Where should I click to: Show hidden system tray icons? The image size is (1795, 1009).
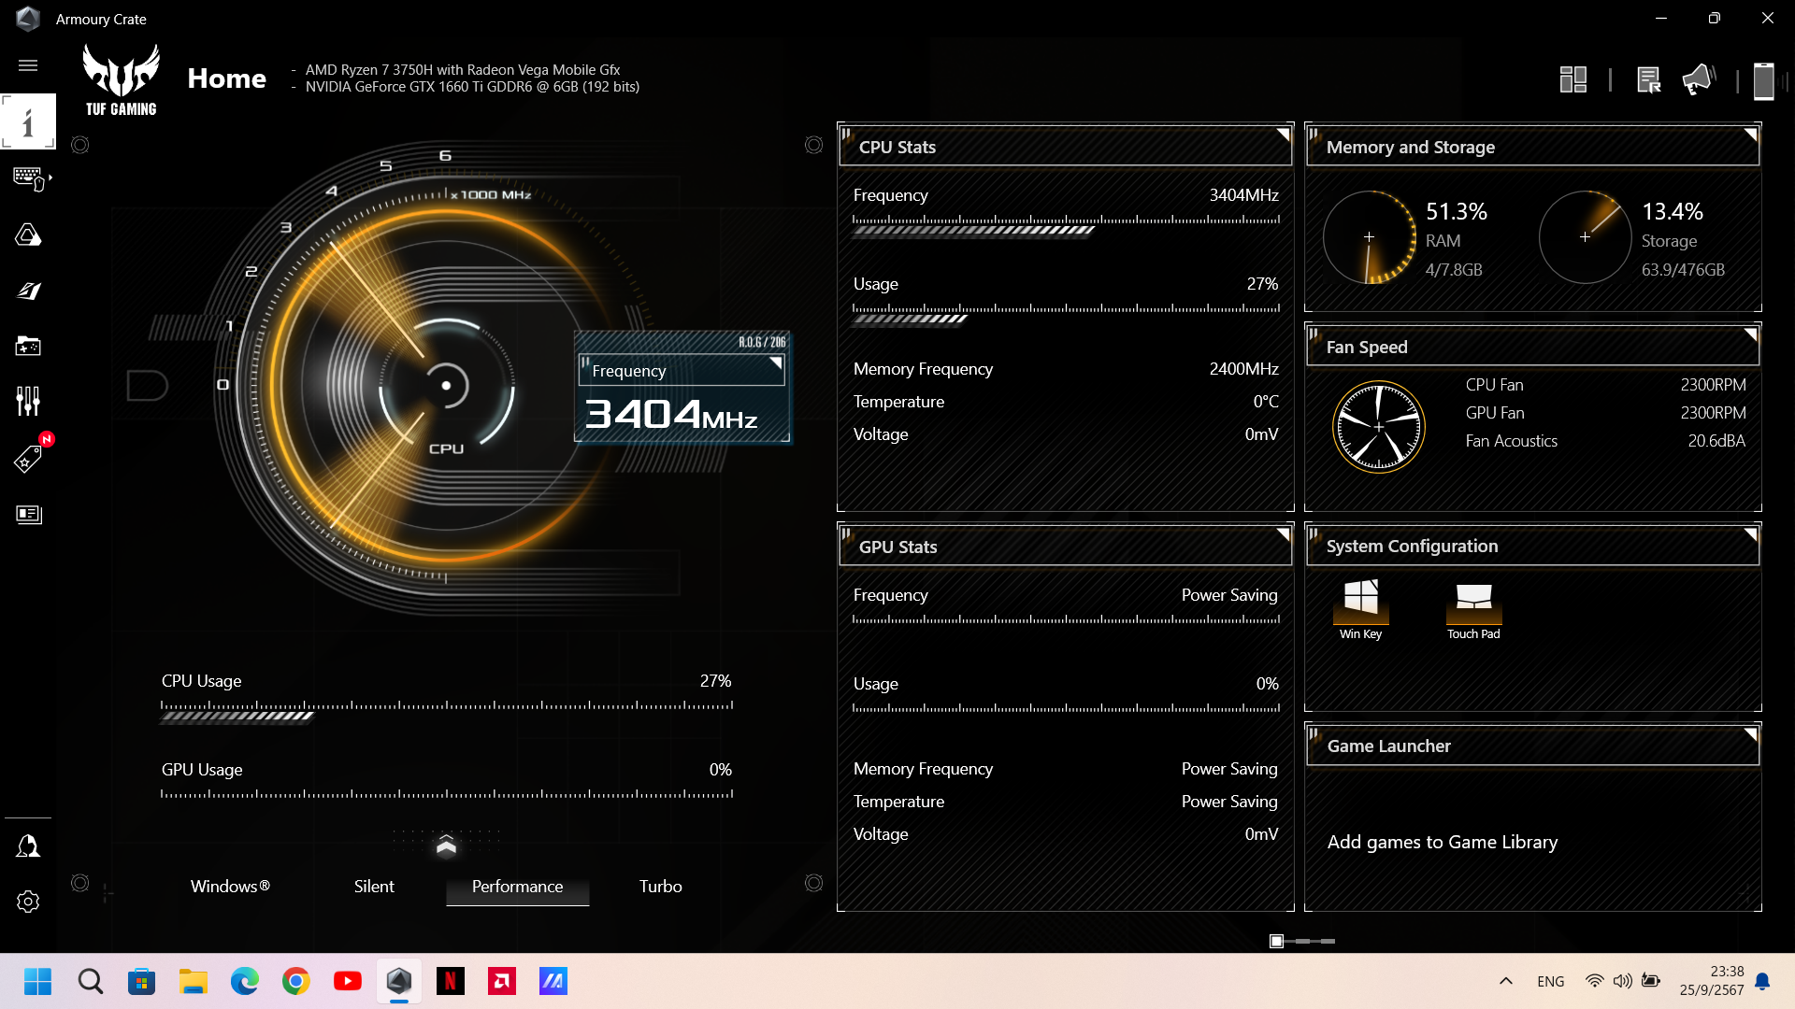pos(1506,981)
